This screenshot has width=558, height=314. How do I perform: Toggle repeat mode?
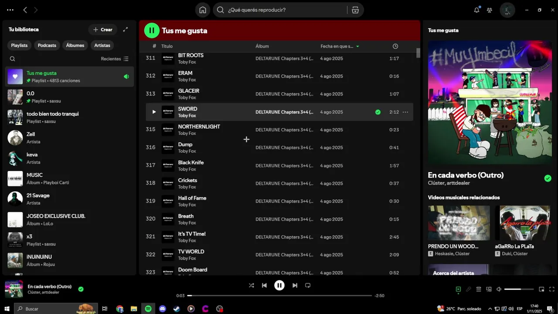(x=308, y=285)
